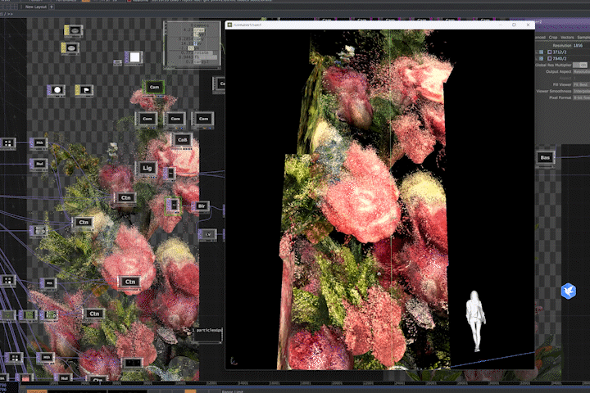Select the Mth node above the Nul node
The image size is (590, 393).
[39, 143]
